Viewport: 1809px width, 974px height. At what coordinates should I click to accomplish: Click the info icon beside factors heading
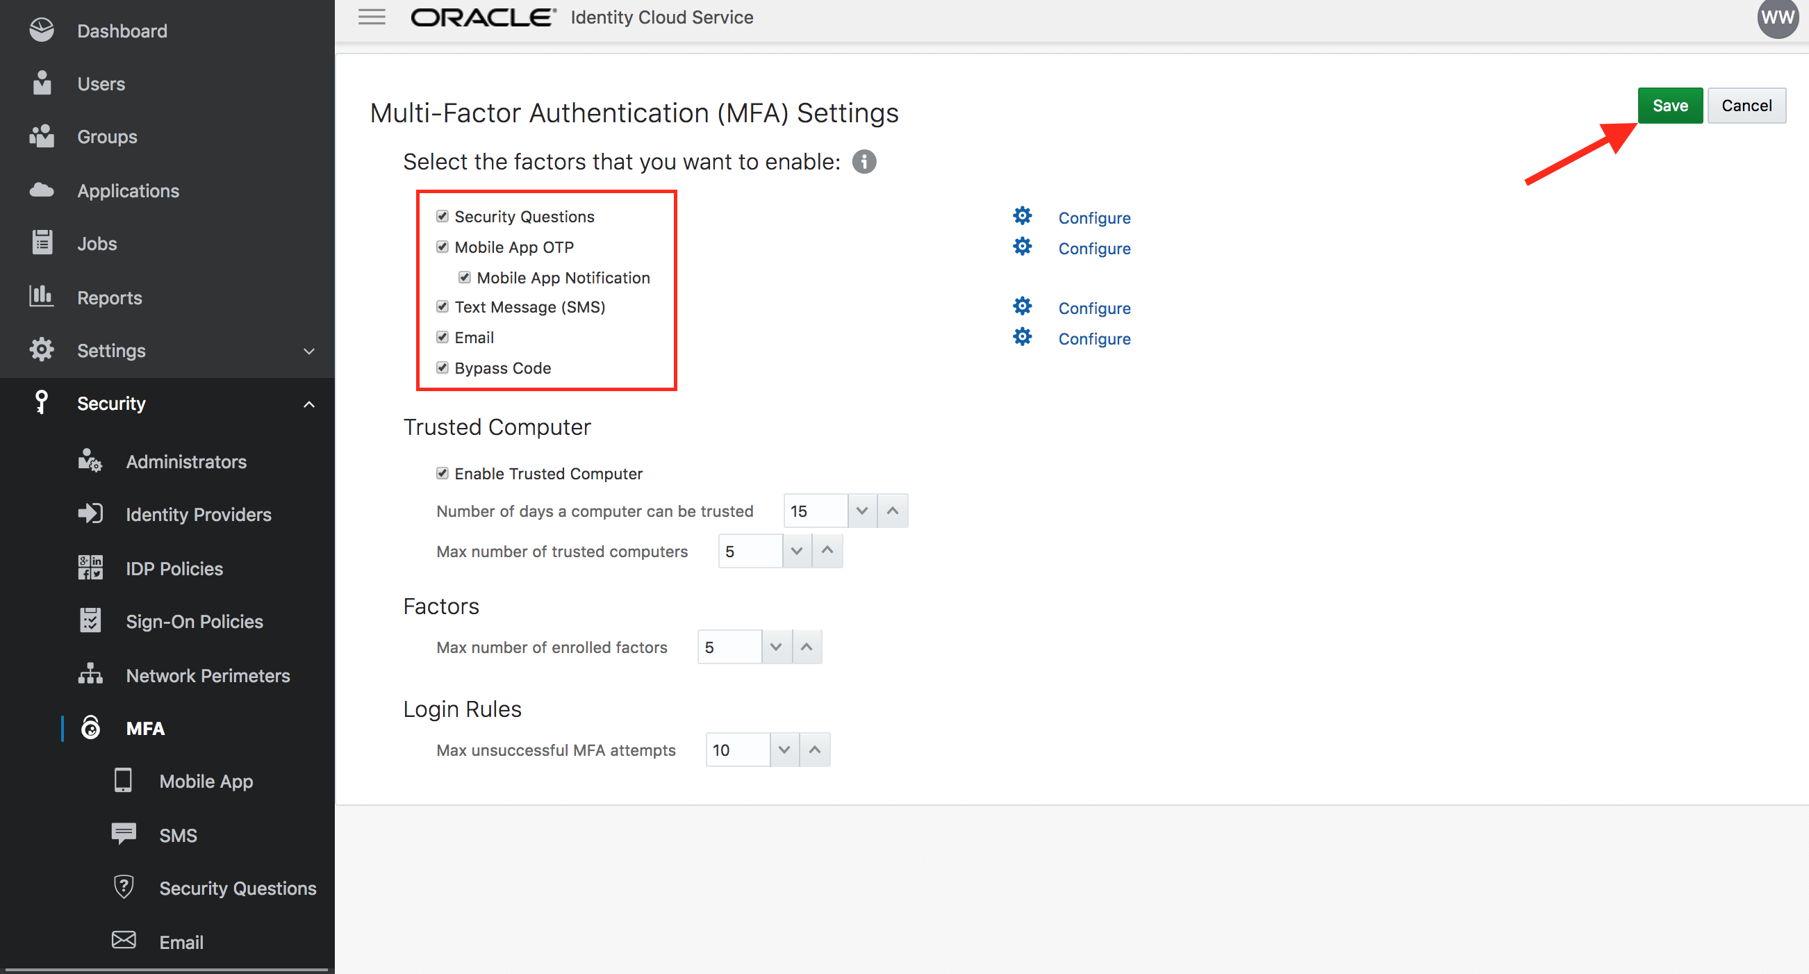(x=864, y=161)
